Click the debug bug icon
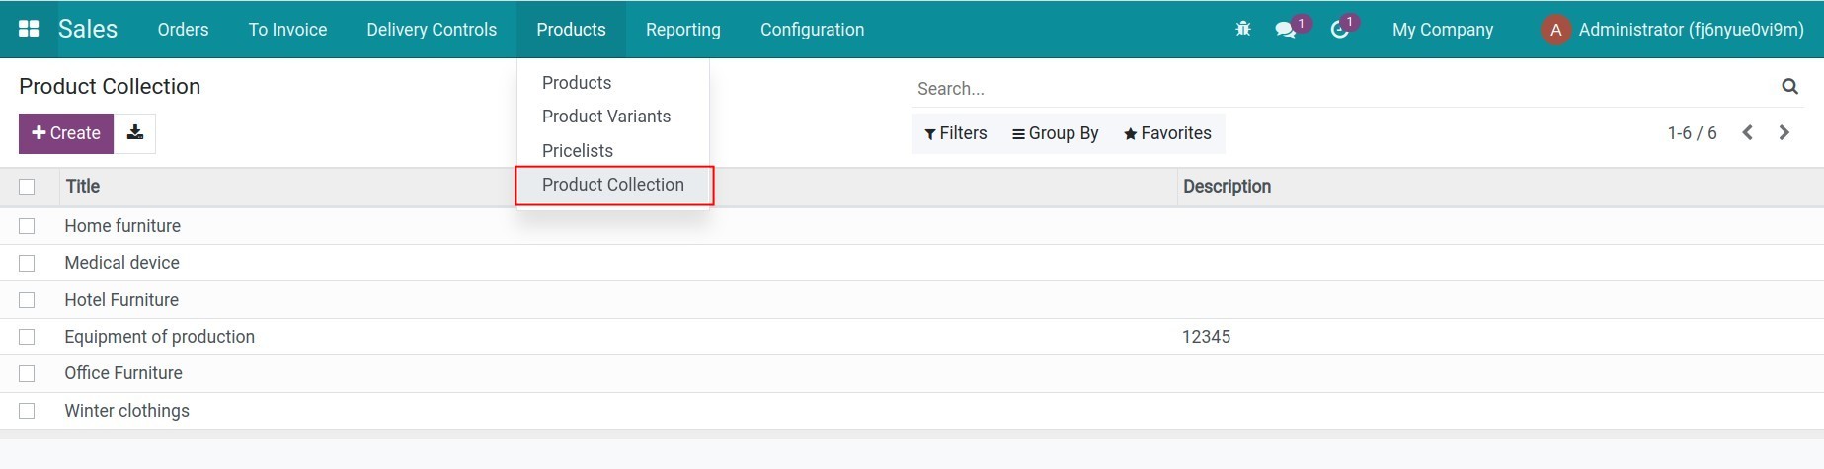Image resolution: width=1824 pixels, height=469 pixels. [x=1242, y=29]
